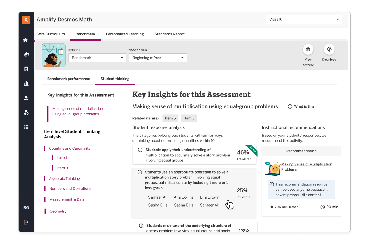The image size is (369, 244).
Task: Click the first Item 5 related tag
Action: pyautogui.click(x=170, y=118)
